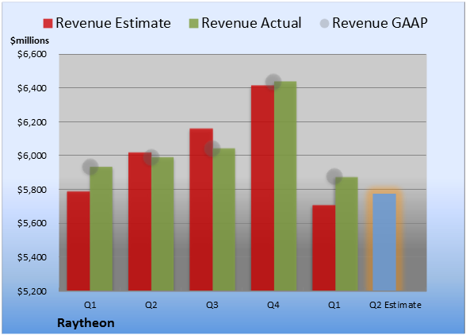Click the gray Revenue GAAP legend circle
466x335 pixels.
click(324, 23)
